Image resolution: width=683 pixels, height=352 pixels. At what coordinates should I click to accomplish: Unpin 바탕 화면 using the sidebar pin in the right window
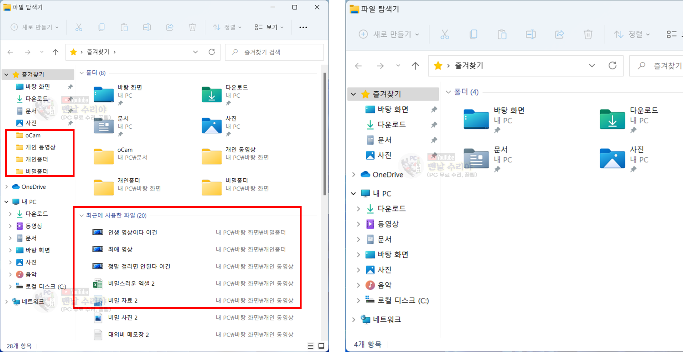coord(434,110)
